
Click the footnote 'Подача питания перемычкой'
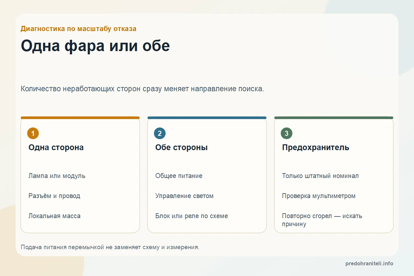coord(110,247)
